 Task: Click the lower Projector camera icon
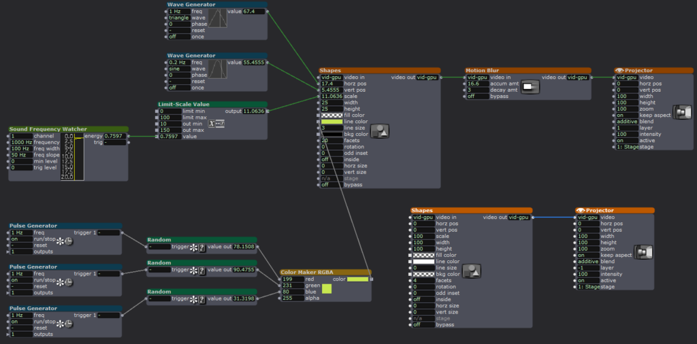[643, 252]
